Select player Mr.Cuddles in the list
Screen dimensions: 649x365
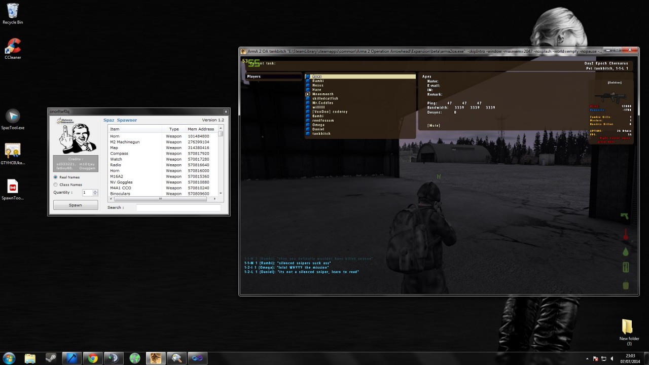[360, 103]
